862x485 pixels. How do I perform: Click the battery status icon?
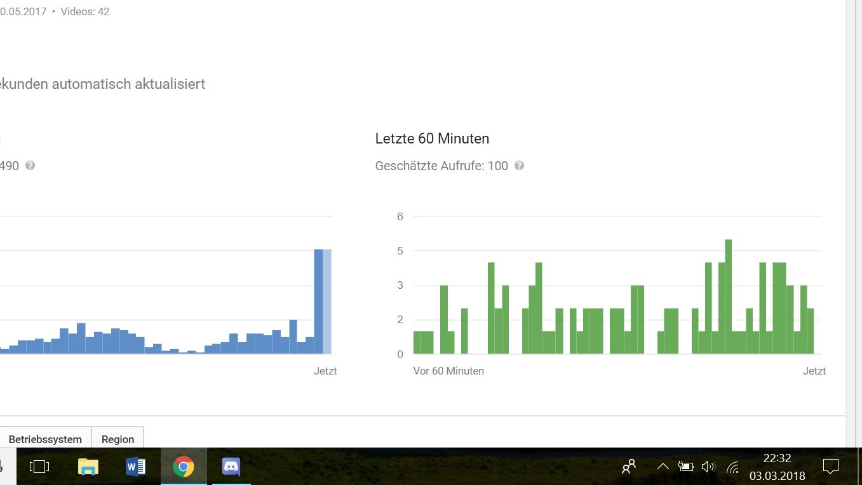tap(685, 467)
